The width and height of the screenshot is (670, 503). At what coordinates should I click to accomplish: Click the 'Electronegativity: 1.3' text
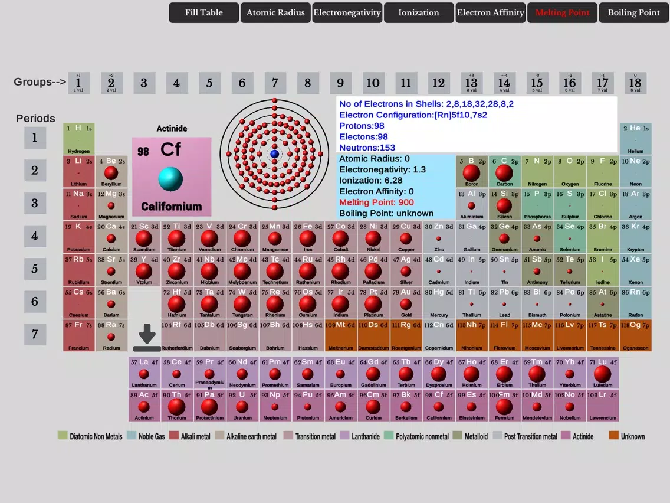[382, 169]
